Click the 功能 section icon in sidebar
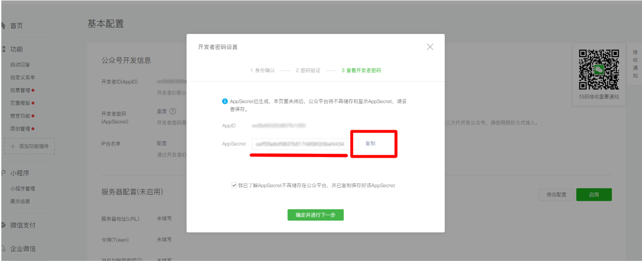 3,49
